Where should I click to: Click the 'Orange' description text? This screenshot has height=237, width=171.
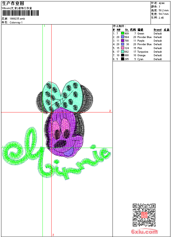[141, 55]
